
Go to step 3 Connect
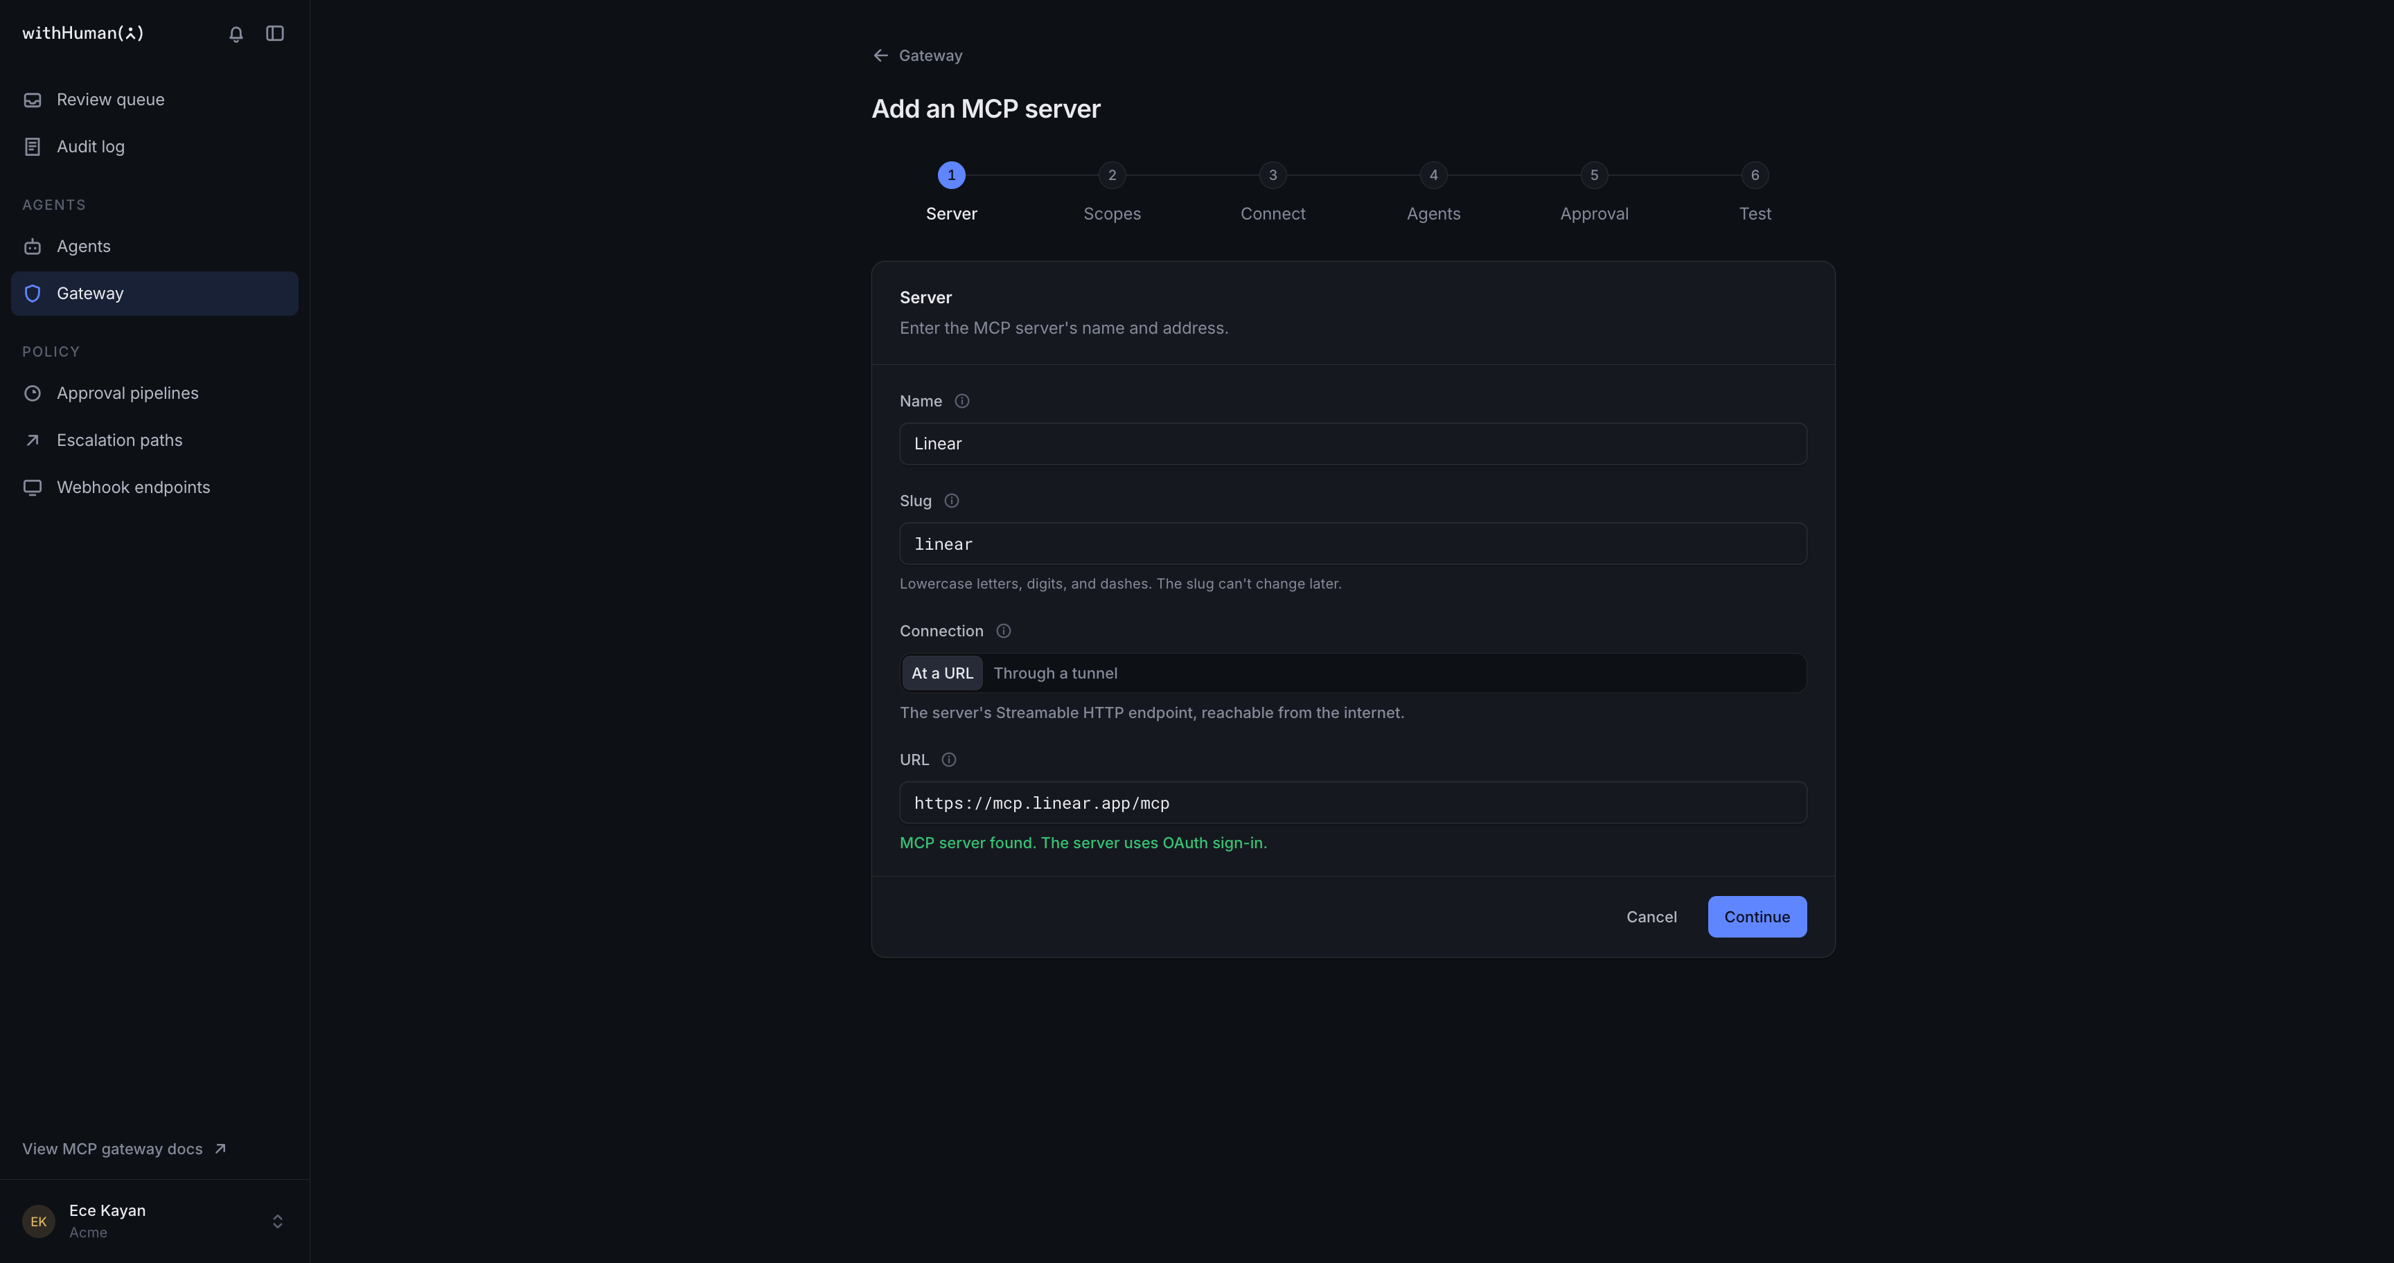(1273, 193)
